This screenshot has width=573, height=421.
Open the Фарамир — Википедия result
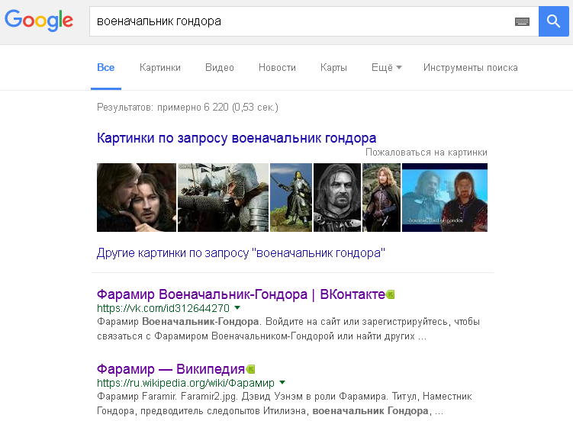point(171,369)
